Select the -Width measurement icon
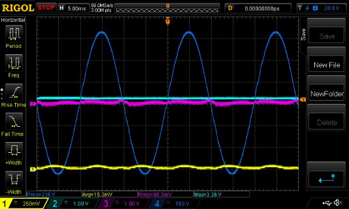Image resolution: width=349 pixels, height=209 pixels. [x=14, y=180]
